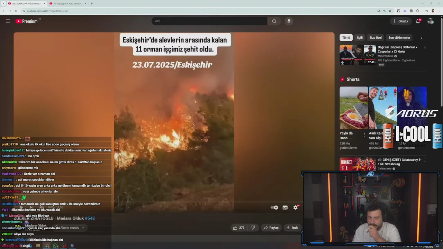Click the Shorts section heading

tap(353, 79)
